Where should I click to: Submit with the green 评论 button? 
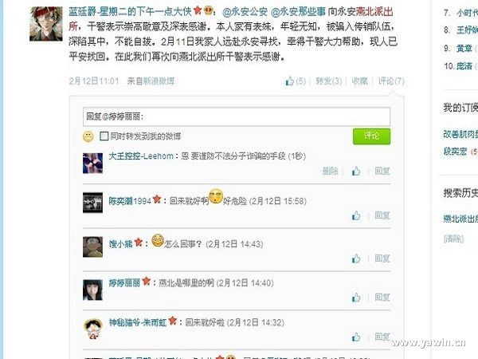[371, 136]
